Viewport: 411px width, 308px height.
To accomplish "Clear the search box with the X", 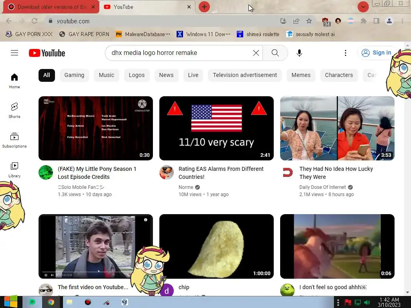I will [x=256, y=53].
